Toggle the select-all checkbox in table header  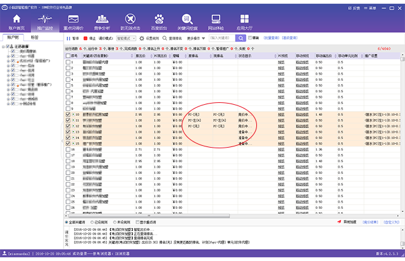67,56
